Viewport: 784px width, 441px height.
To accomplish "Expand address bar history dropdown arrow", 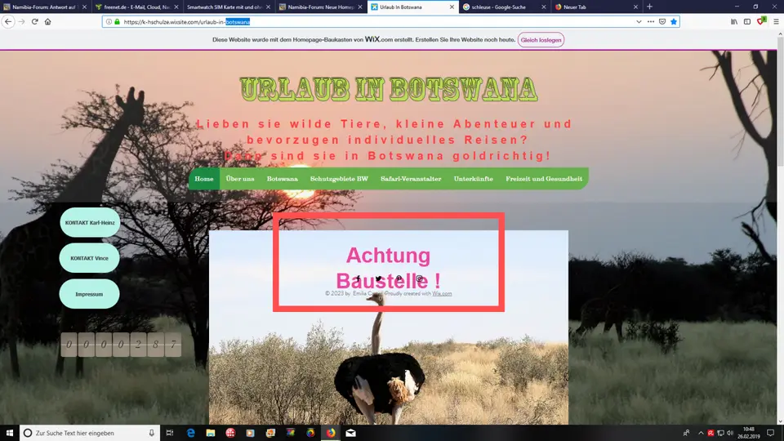I will click(639, 21).
